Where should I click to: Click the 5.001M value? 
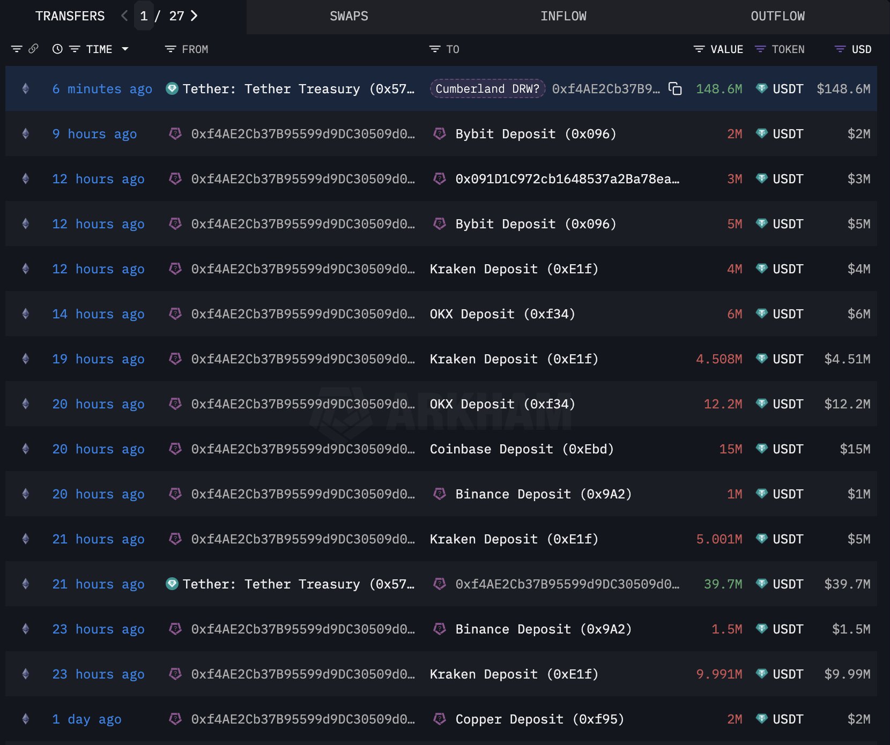pos(719,539)
